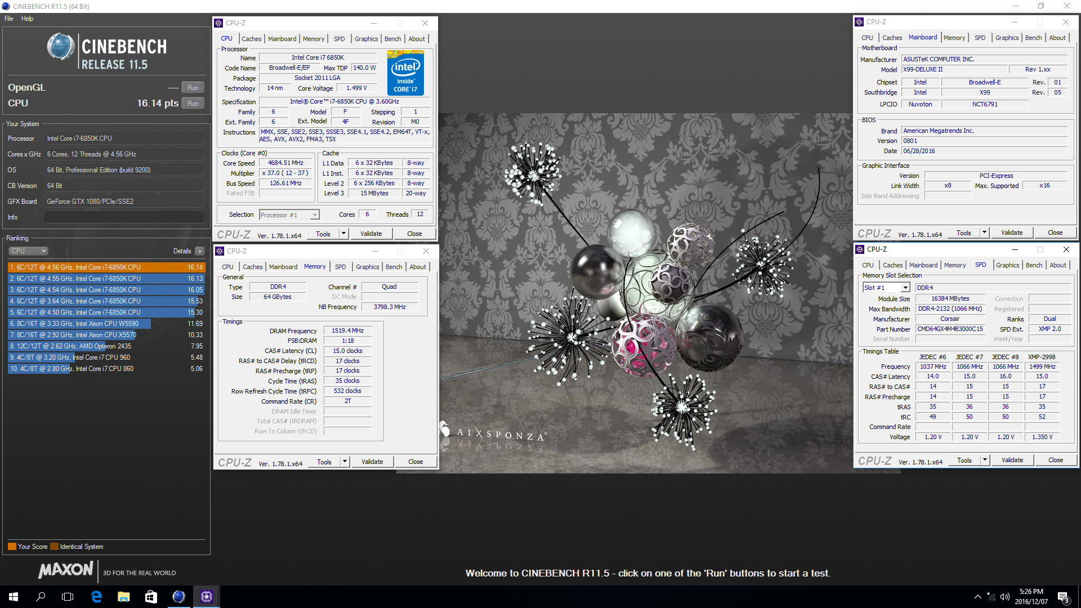This screenshot has width=1081, height=608.
Task: Launch Microsoft Edge from the taskbar
Action: point(96,597)
